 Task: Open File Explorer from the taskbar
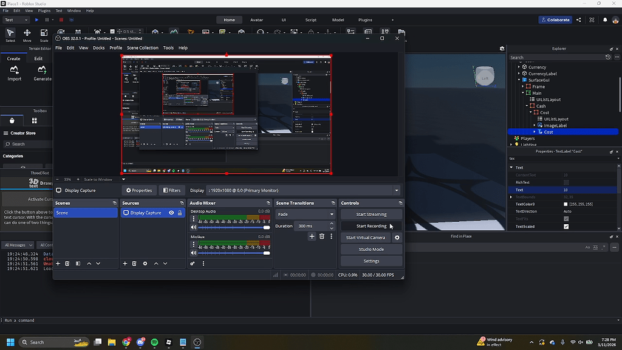112,342
